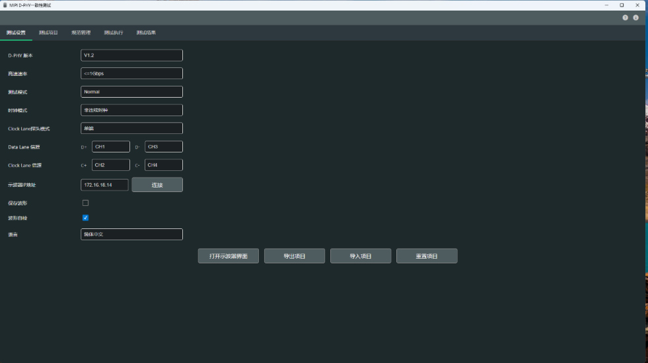
Task: Click the 'Clock Lane 信源' label text
Action: coord(25,165)
